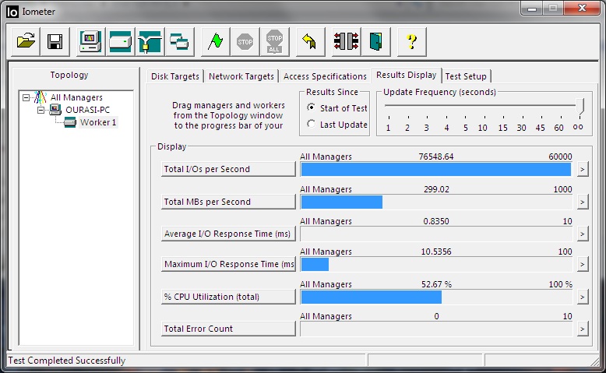Exit Iometer via the door icon
The width and height of the screenshot is (606, 373).
point(375,41)
